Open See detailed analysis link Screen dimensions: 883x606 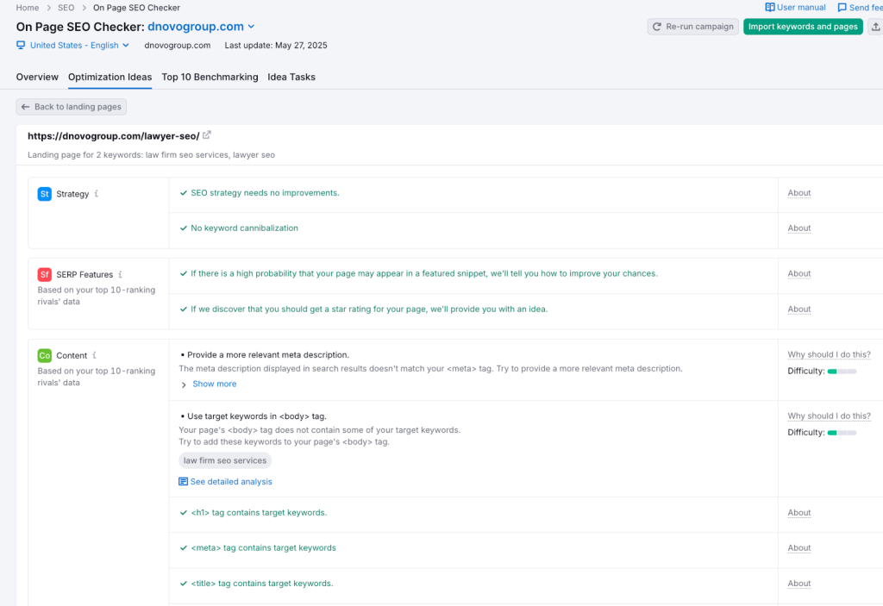[230, 482]
